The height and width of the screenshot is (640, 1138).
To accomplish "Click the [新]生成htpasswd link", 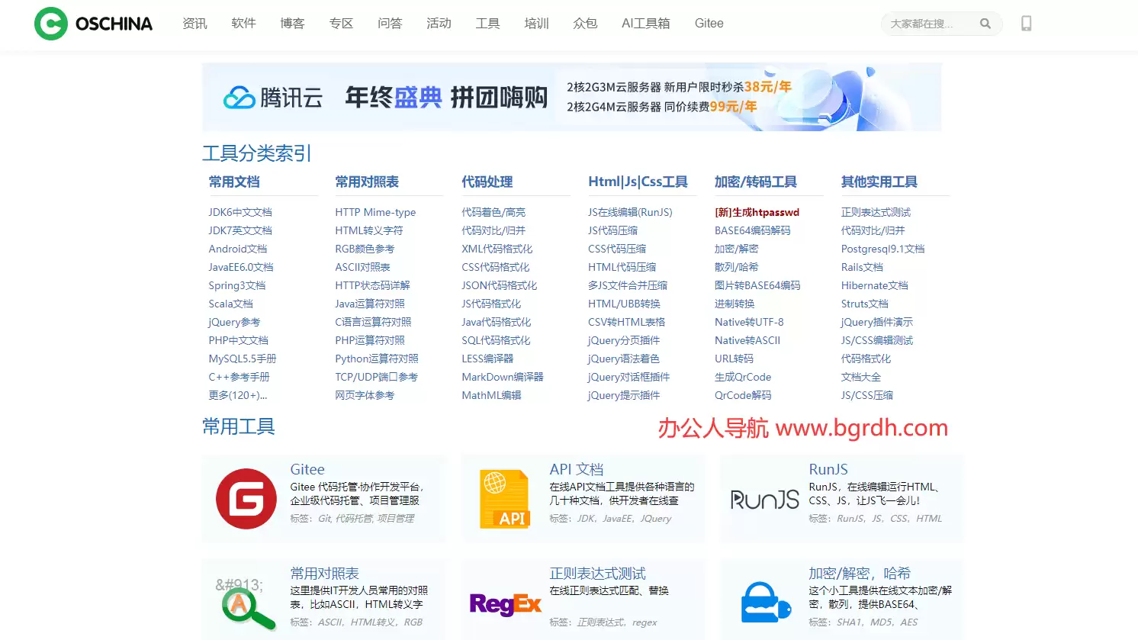I will click(x=756, y=211).
